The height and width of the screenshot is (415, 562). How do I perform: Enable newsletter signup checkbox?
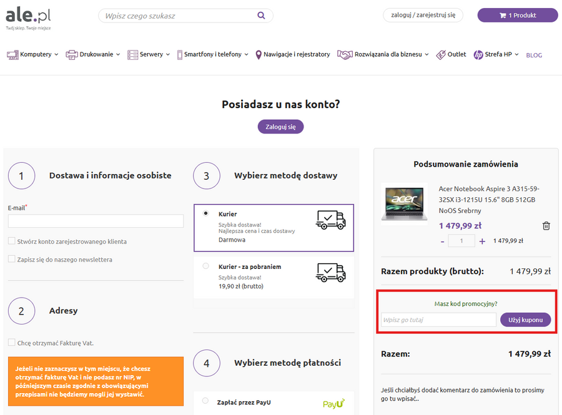pos(12,259)
